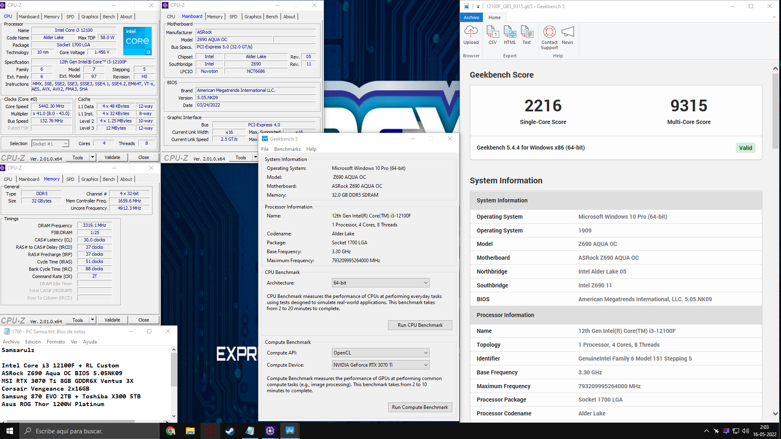The image size is (781, 439).
Task: Open the network tray icon
Action: point(735,431)
